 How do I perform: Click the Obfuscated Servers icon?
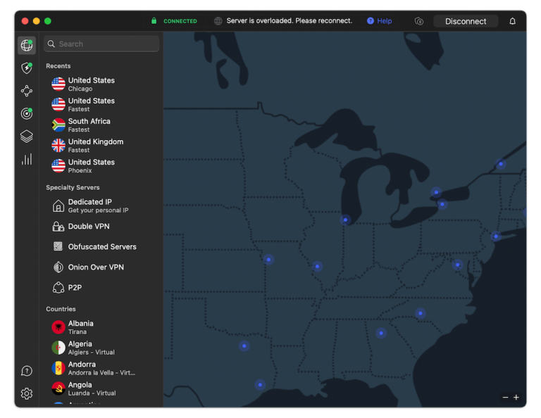[58, 246]
